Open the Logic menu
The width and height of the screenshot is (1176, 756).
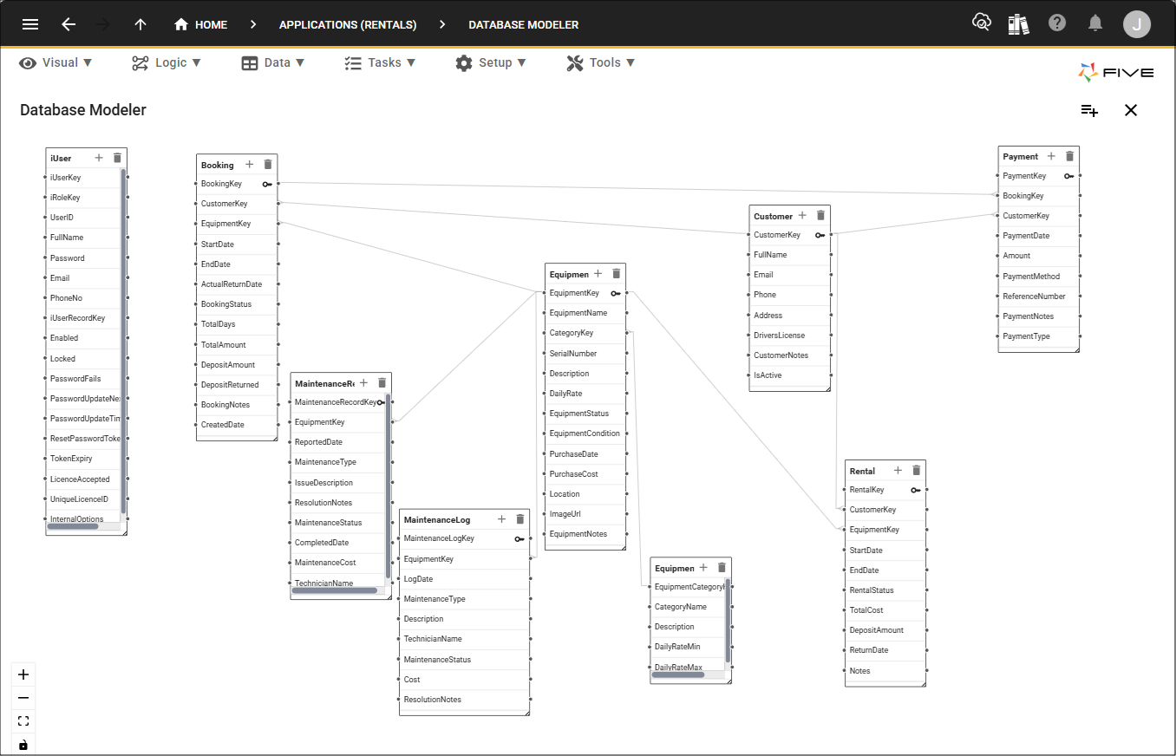[167, 62]
